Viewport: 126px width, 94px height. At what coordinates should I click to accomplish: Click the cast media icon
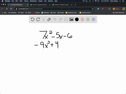coord(109,9)
